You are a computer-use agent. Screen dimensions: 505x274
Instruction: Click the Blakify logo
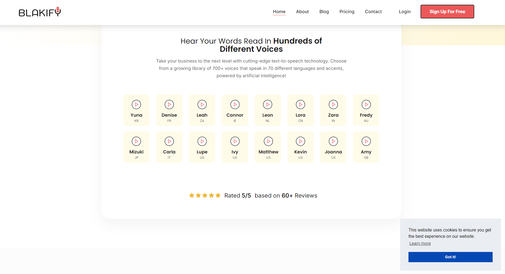click(x=40, y=12)
